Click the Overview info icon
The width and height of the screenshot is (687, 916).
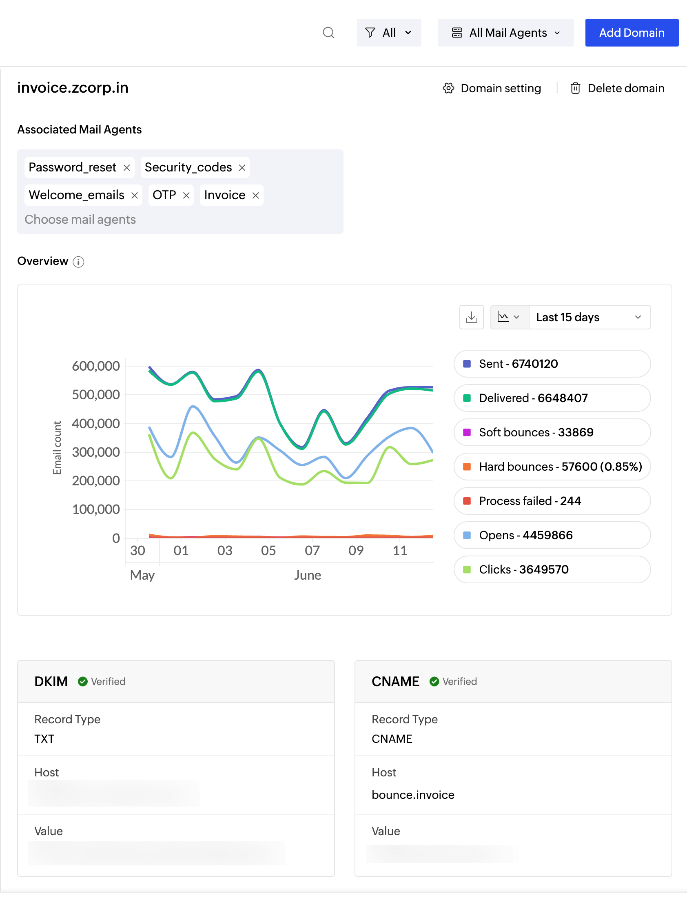click(x=78, y=262)
